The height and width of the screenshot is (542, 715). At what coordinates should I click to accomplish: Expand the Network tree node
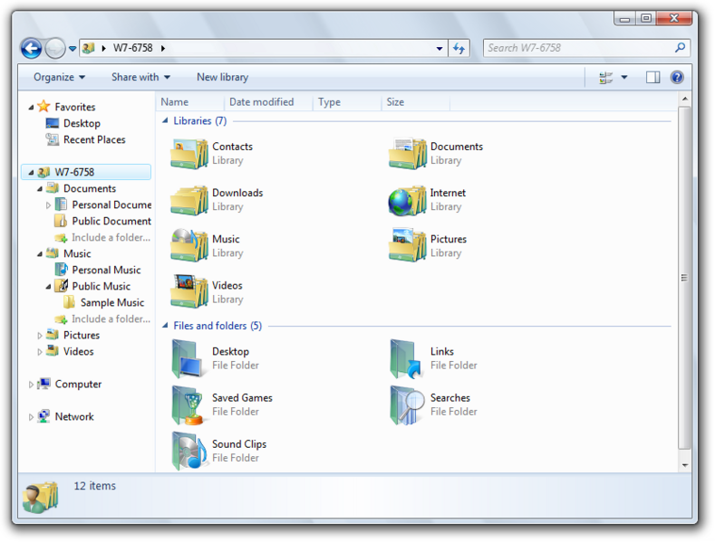(31, 417)
